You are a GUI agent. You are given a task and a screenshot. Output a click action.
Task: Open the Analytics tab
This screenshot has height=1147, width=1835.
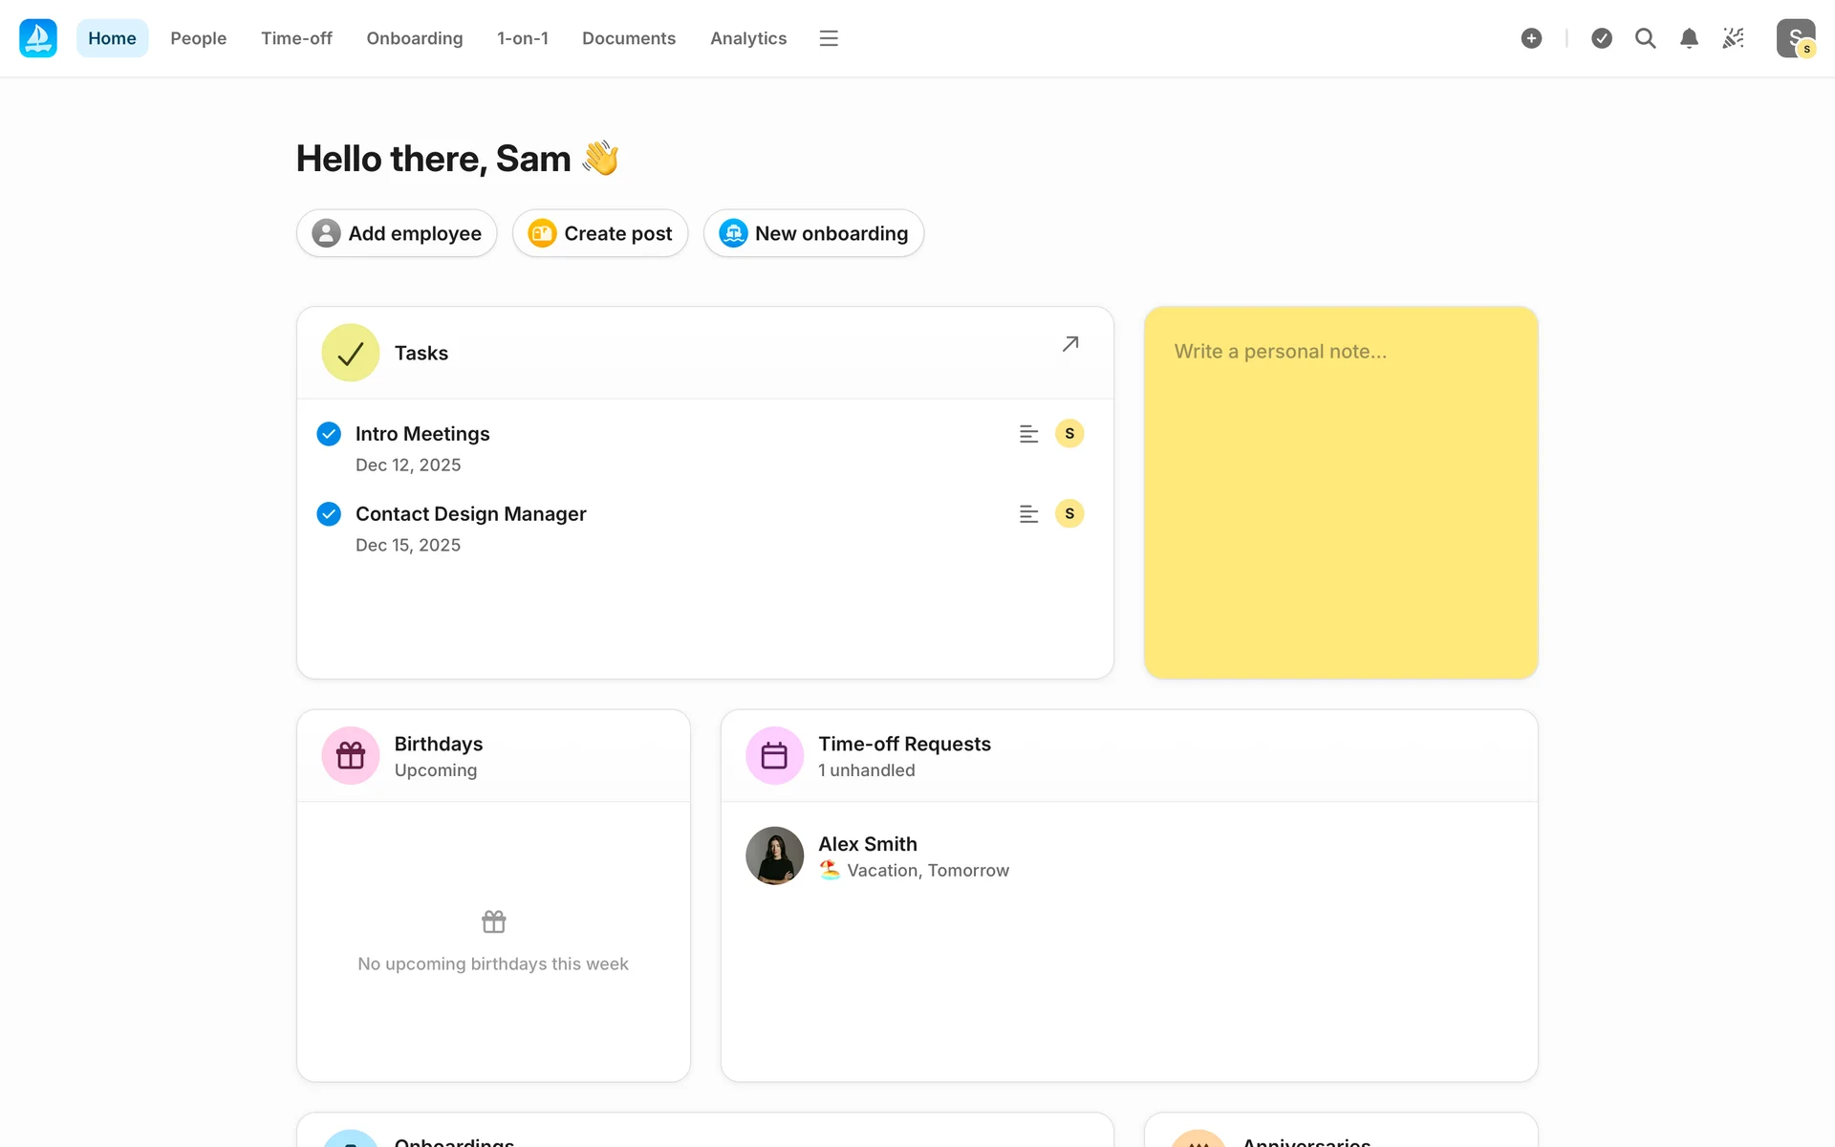(x=747, y=38)
